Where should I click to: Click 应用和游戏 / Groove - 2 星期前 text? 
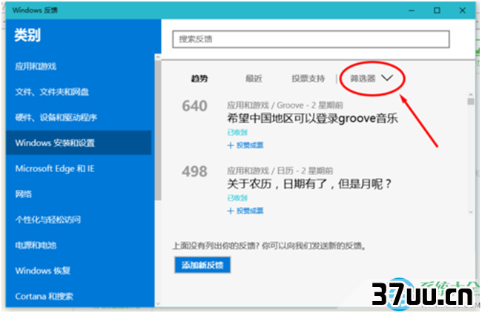285,105
